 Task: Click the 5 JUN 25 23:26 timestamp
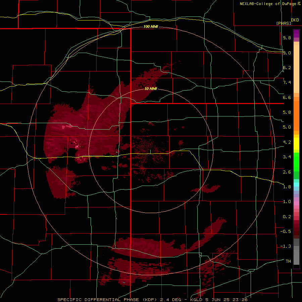click(226, 300)
